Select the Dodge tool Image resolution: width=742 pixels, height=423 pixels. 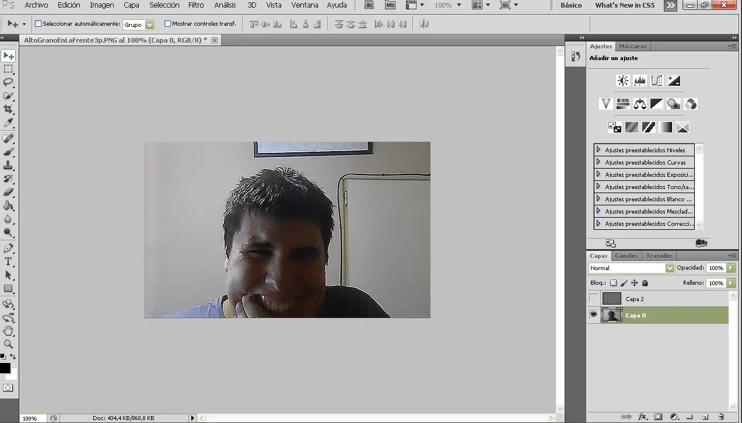(x=8, y=232)
